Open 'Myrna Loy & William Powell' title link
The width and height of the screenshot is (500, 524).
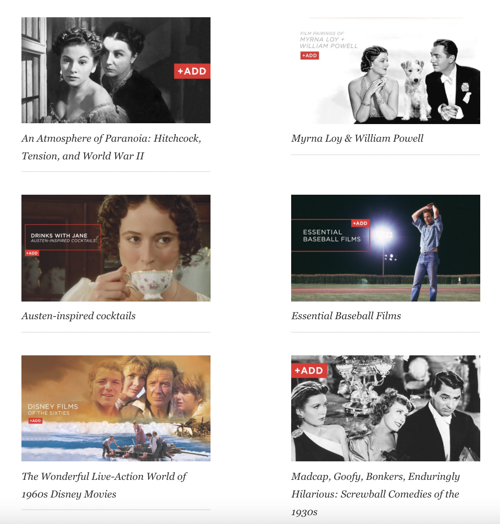coord(357,138)
